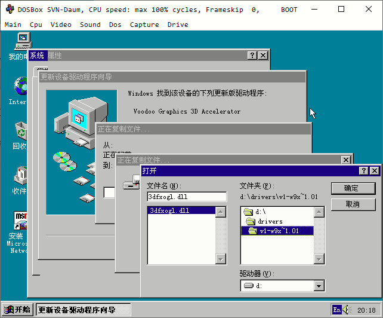383x318 pixels.
Task: Maximize the DOSBox window
Action: [x=341, y=10]
